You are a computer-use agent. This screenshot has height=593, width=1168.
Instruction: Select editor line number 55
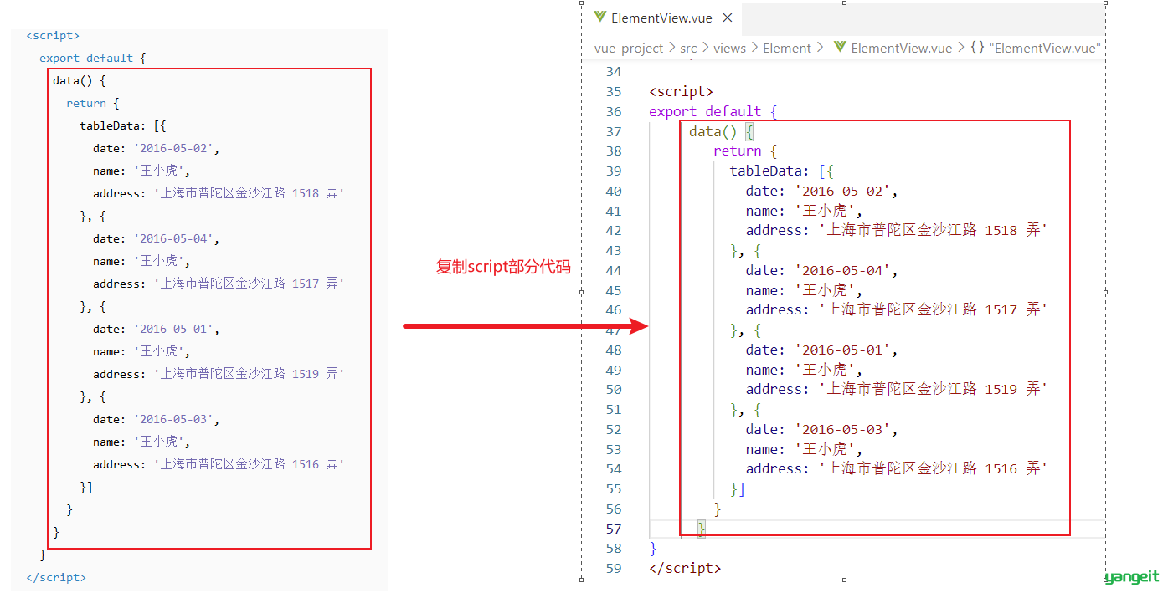(x=613, y=489)
